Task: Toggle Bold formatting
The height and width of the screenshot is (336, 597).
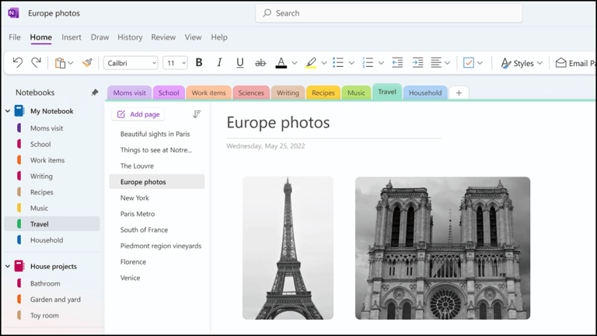Action: tap(199, 62)
